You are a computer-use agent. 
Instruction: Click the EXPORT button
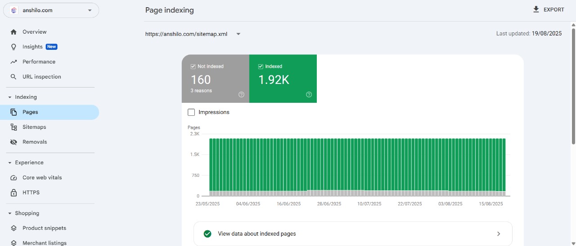point(548,9)
